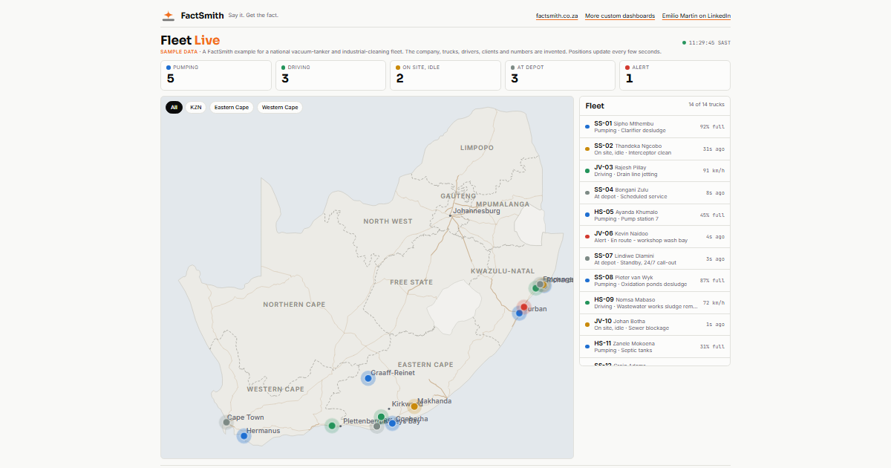Screen dimensions: 891x468
Task: Filter the map to Eastern Cape
Action: [232, 107]
